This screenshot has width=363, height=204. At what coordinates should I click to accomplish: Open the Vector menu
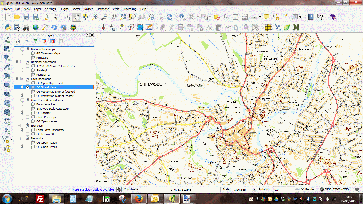pos(76,9)
